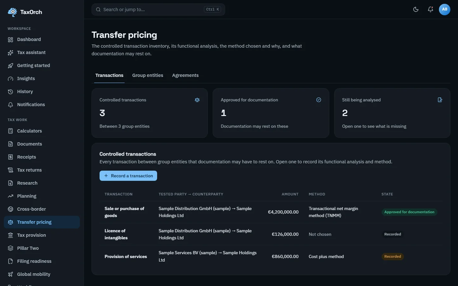Click the Recorded badge on the €126,000.00 row
458x286 pixels.
392,234
